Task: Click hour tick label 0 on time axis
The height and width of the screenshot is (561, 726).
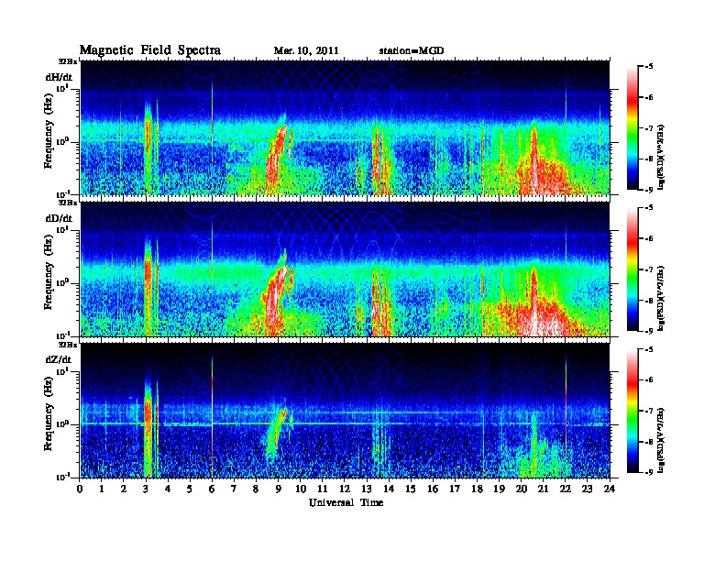Action: click(80, 489)
